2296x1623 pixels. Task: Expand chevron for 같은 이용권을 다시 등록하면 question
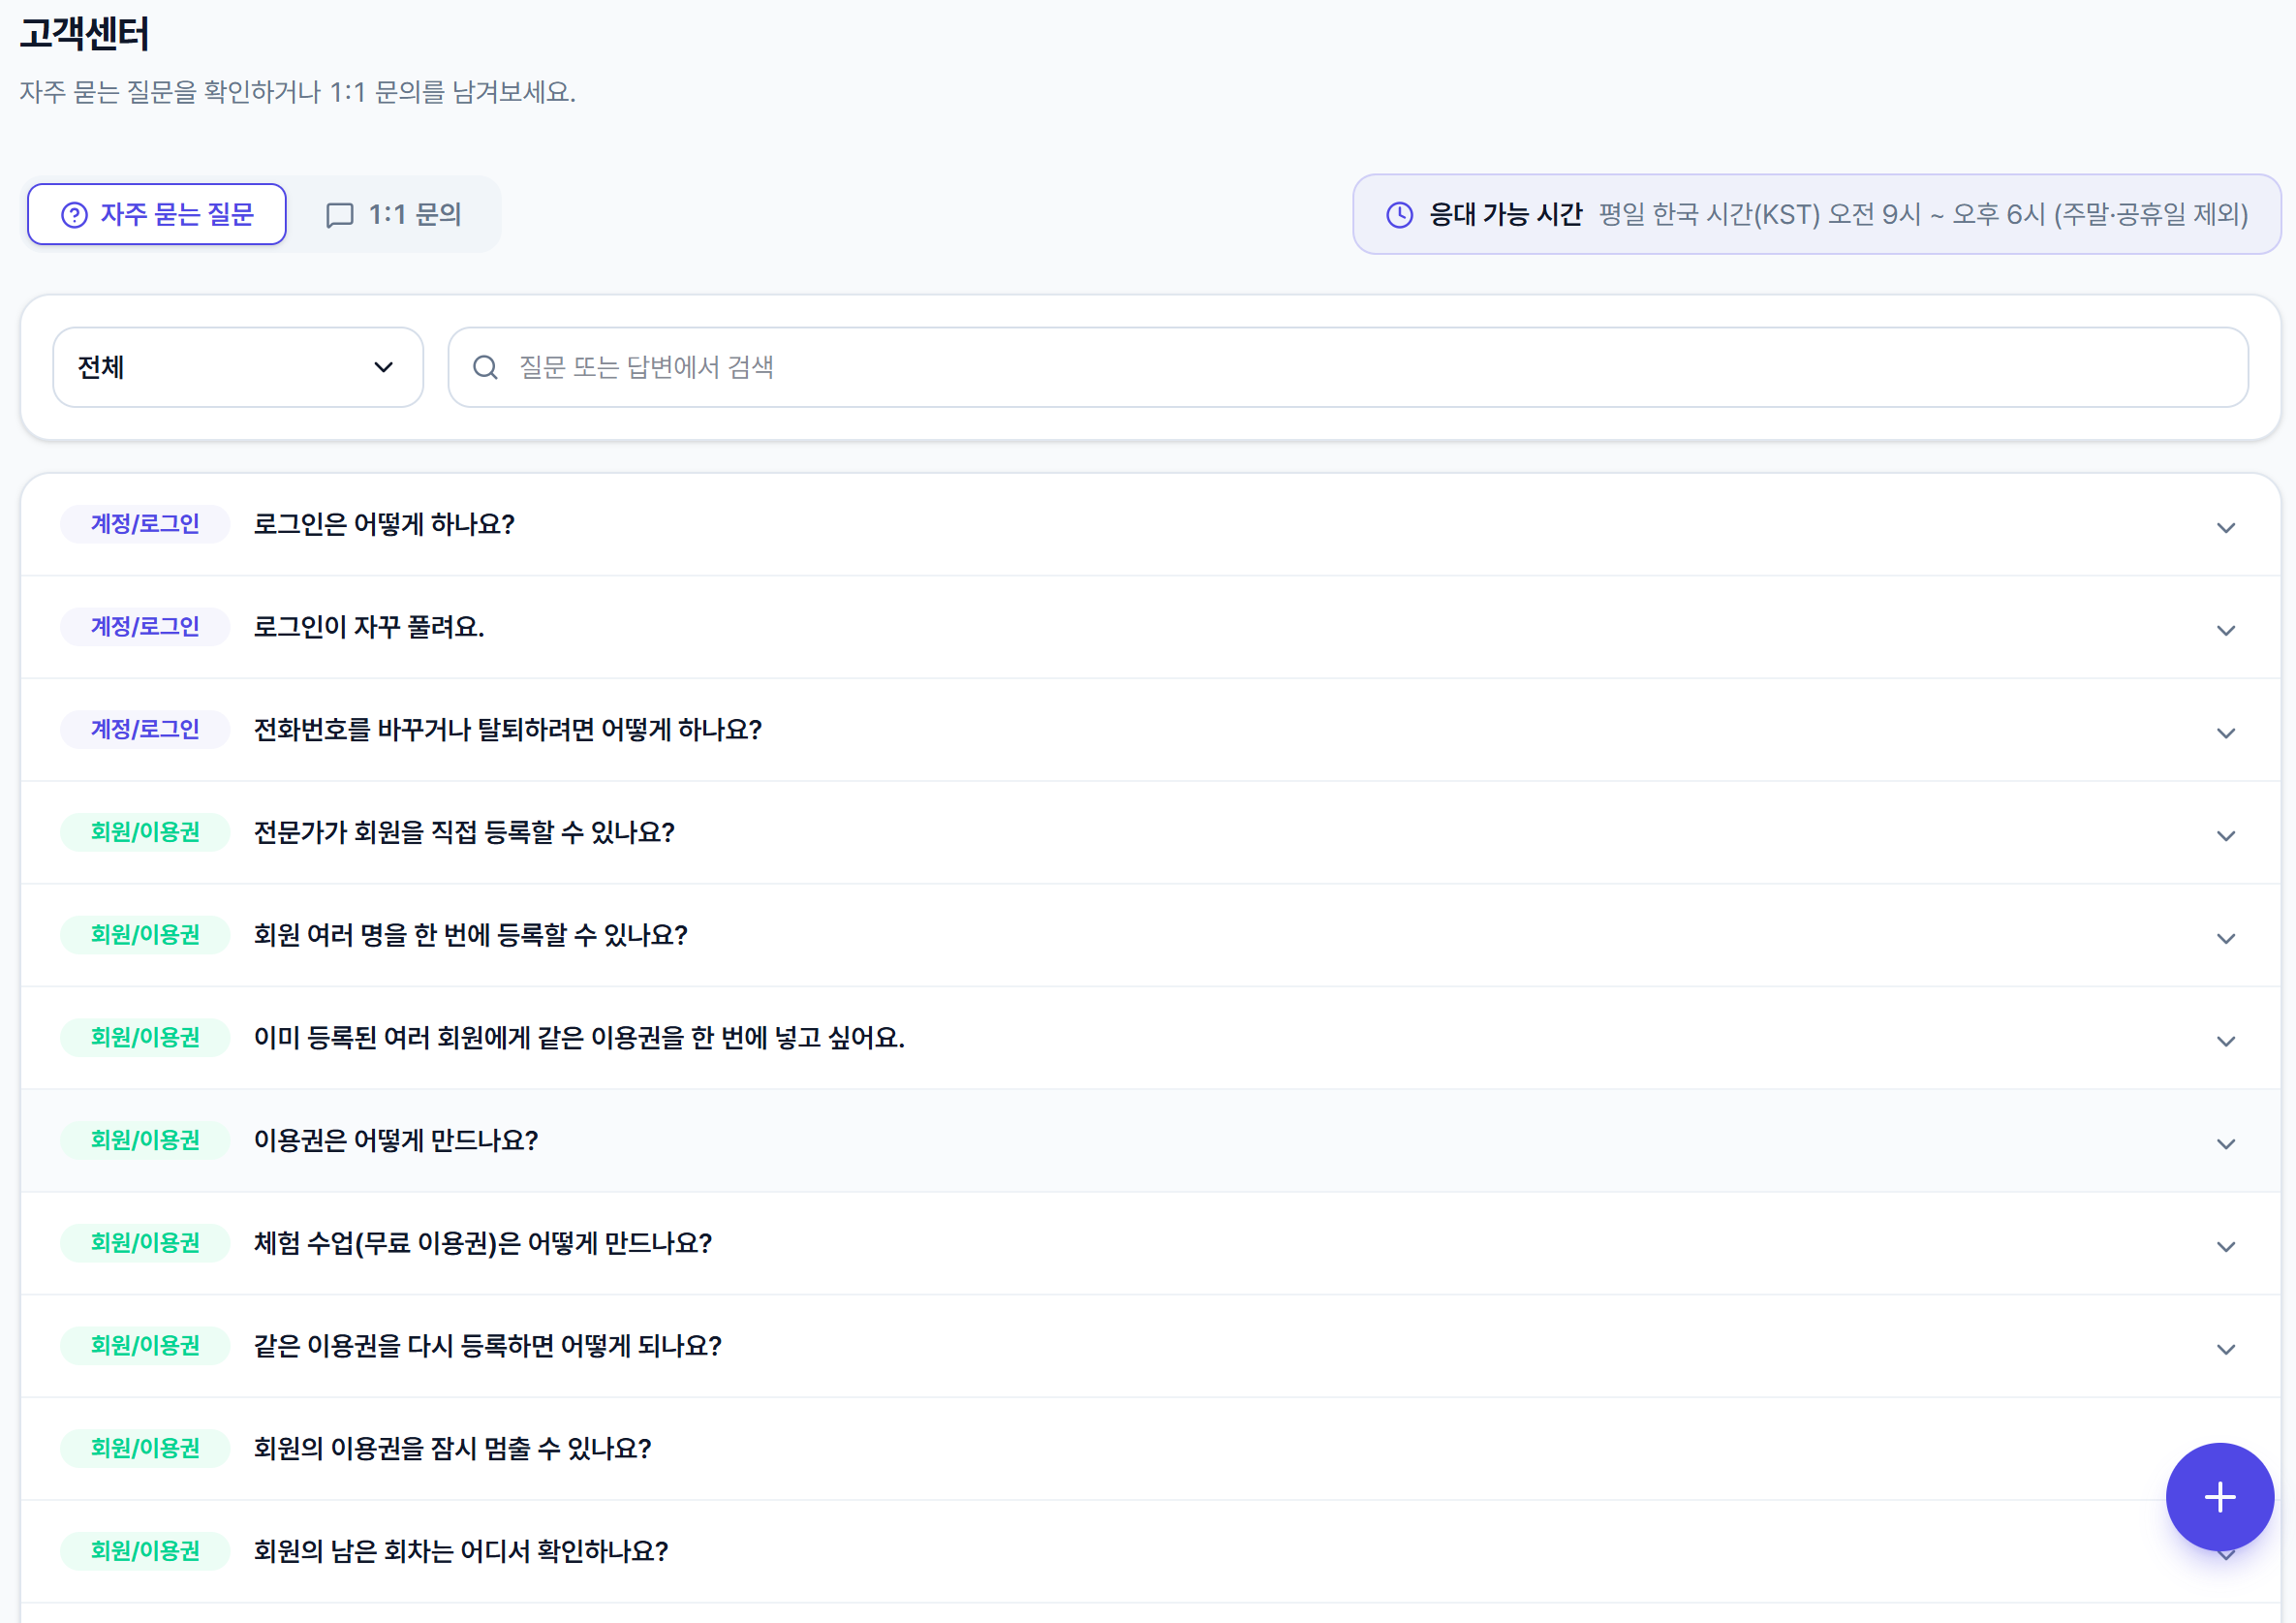pyautogui.click(x=2226, y=1349)
